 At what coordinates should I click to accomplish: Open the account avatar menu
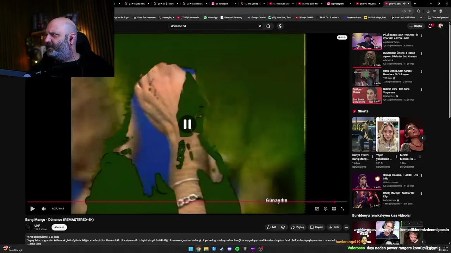(440, 26)
